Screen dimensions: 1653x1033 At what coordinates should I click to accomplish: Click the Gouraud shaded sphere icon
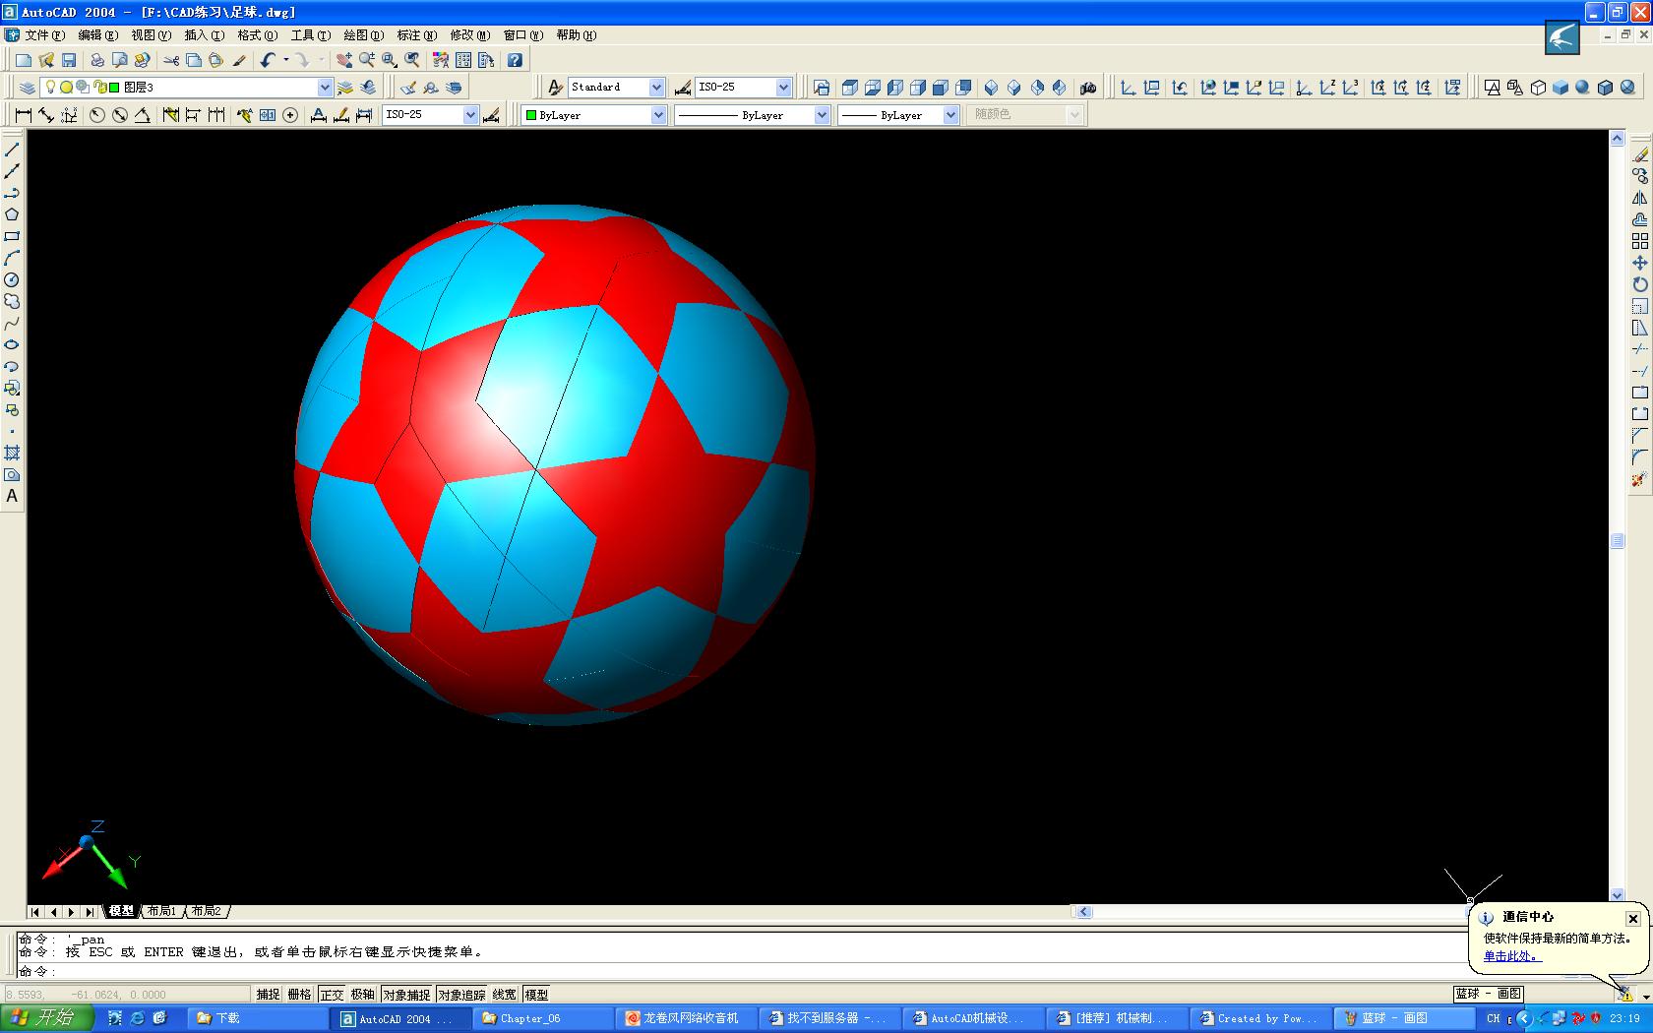1582,88
